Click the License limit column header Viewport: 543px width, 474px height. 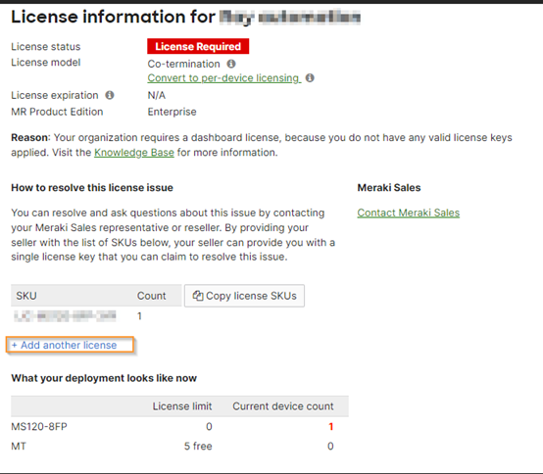pos(182,406)
